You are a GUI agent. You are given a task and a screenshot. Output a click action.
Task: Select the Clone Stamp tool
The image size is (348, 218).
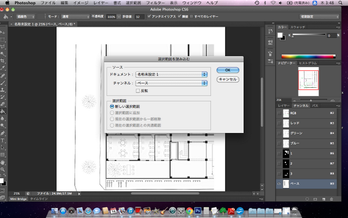click(x=3, y=90)
